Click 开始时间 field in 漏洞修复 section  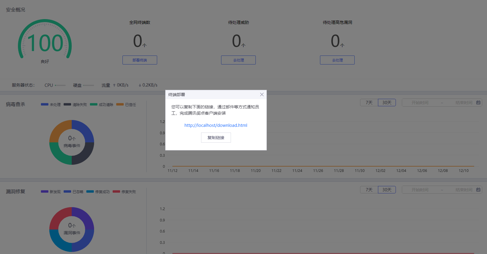coord(420,190)
